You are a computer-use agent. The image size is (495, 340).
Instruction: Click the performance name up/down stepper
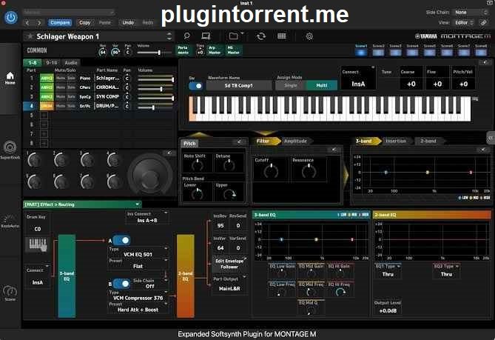[x=169, y=36]
